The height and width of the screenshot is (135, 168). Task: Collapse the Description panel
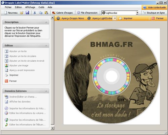(x=46, y=22)
